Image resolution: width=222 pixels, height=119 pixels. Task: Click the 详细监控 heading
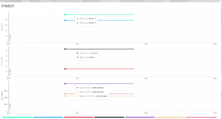[8, 6]
